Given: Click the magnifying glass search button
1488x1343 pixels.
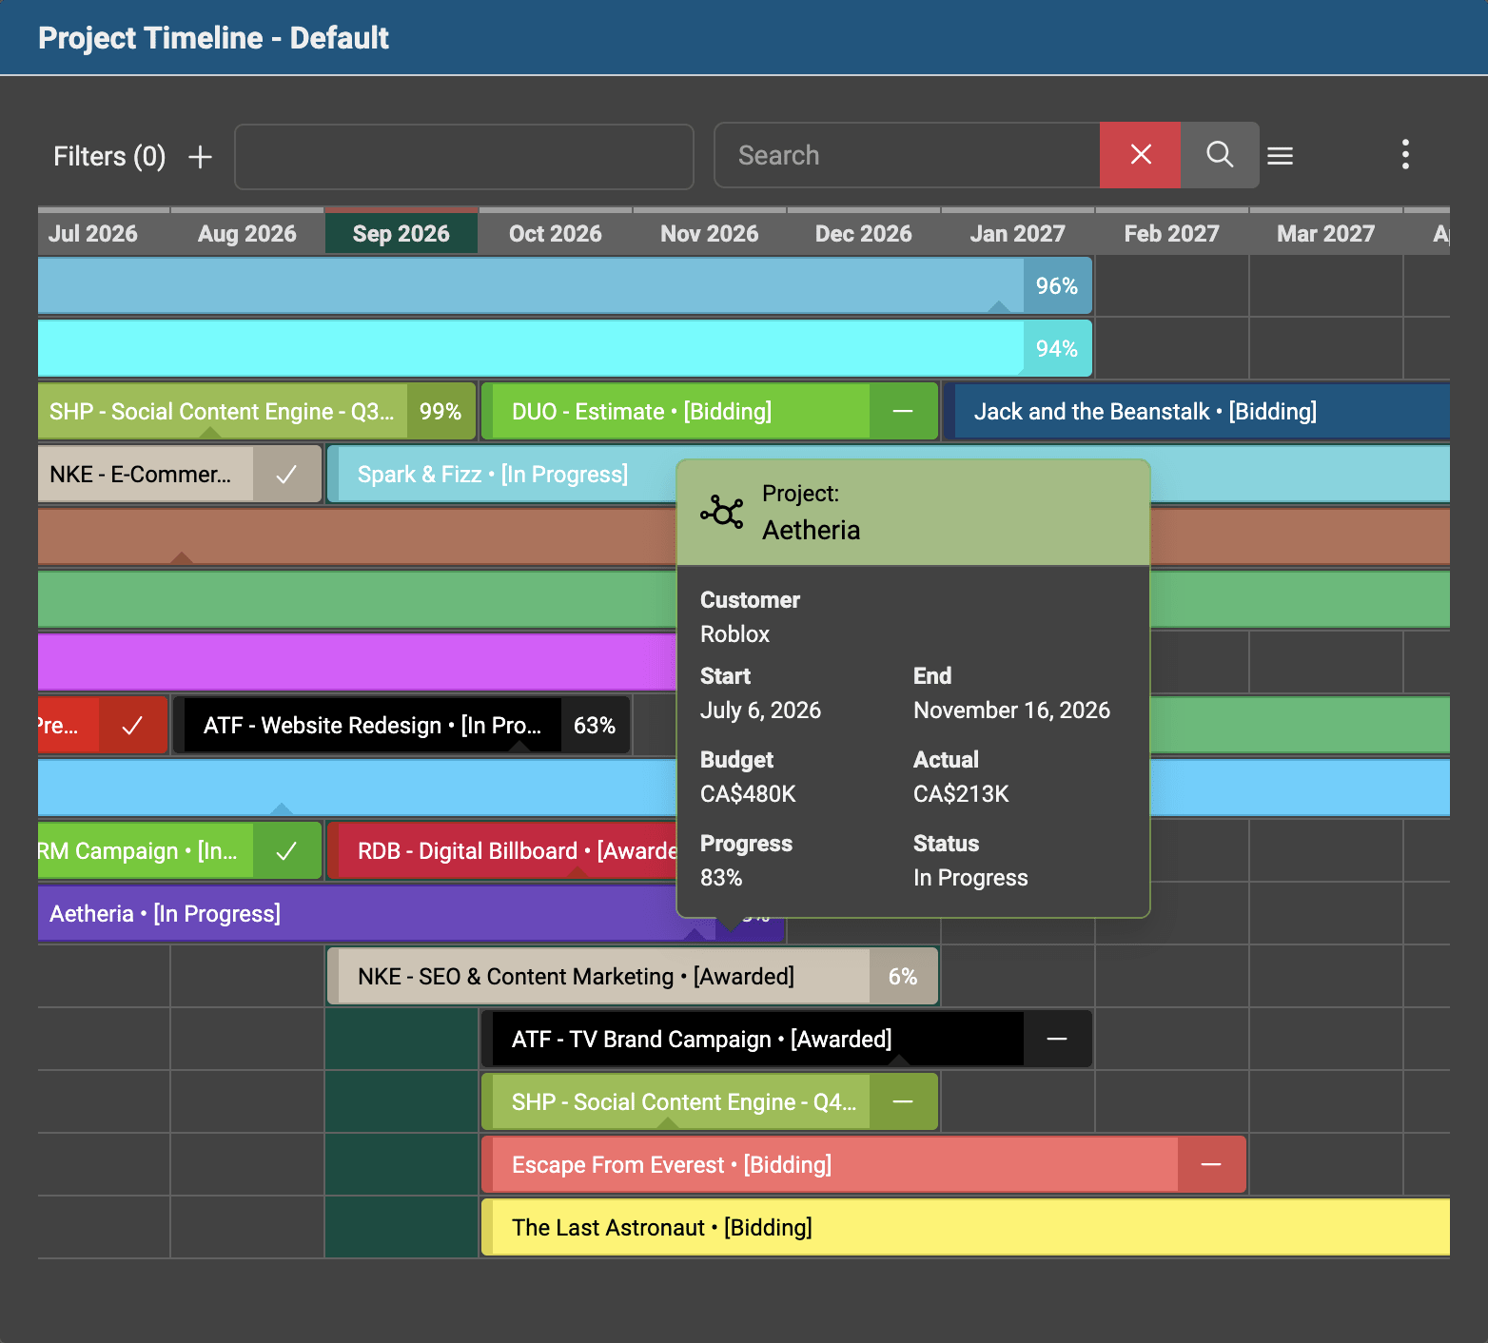Looking at the screenshot, I should (x=1220, y=155).
